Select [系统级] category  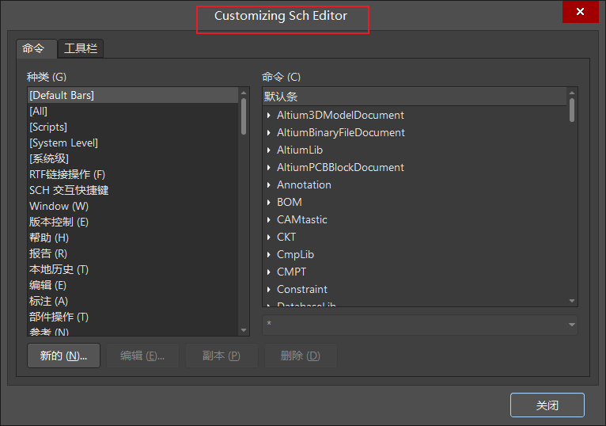(134, 158)
